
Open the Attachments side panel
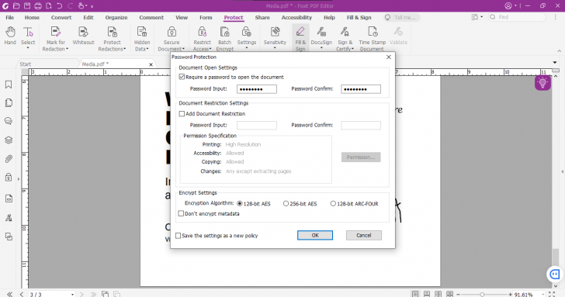coord(9,159)
